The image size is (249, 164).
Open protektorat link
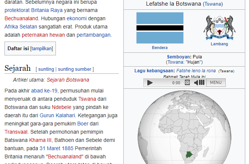[x=17, y=10]
